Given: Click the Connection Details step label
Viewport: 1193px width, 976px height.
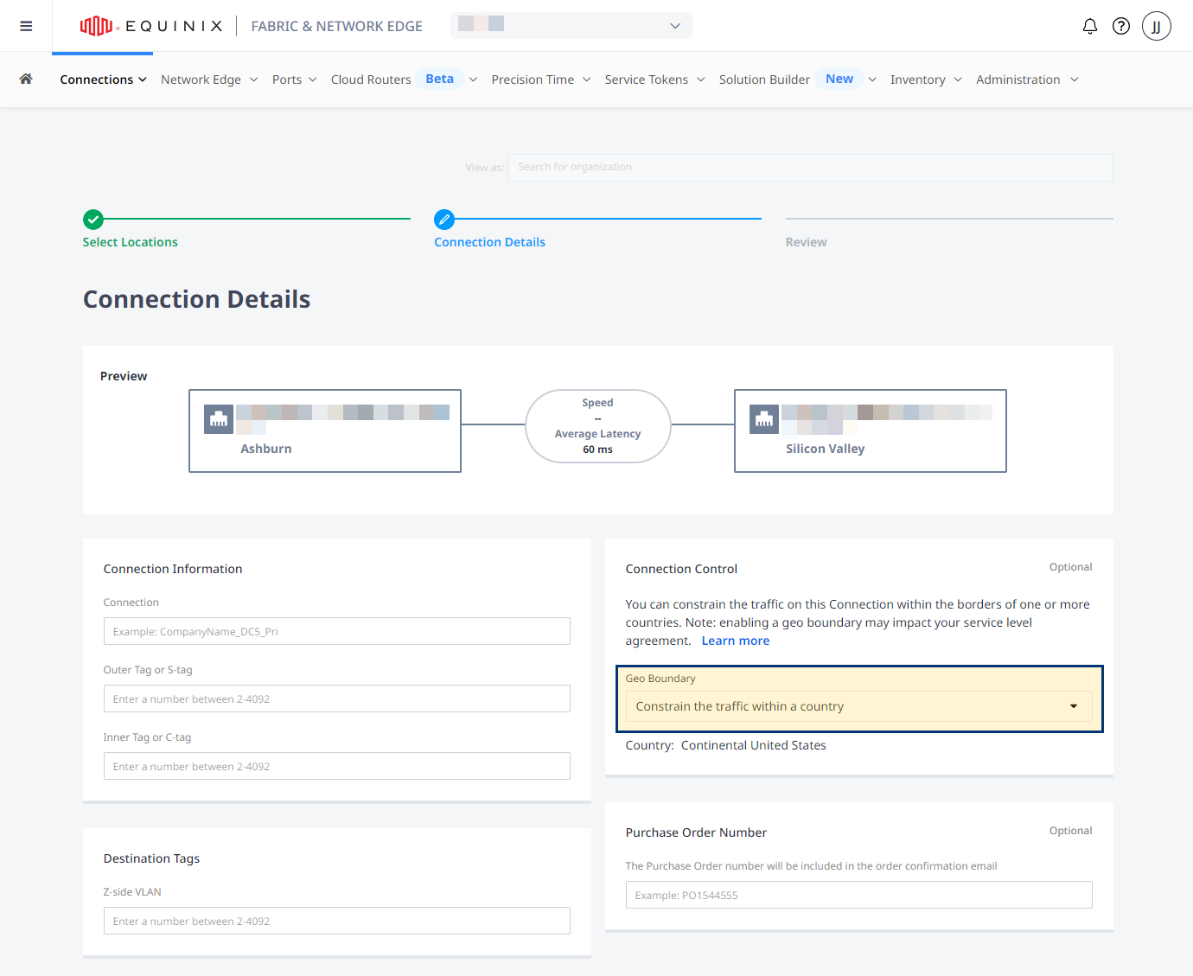Looking at the screenshot, I should tap(490, 242).
